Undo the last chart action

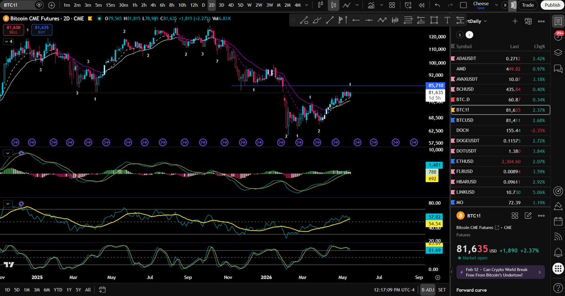437,5
